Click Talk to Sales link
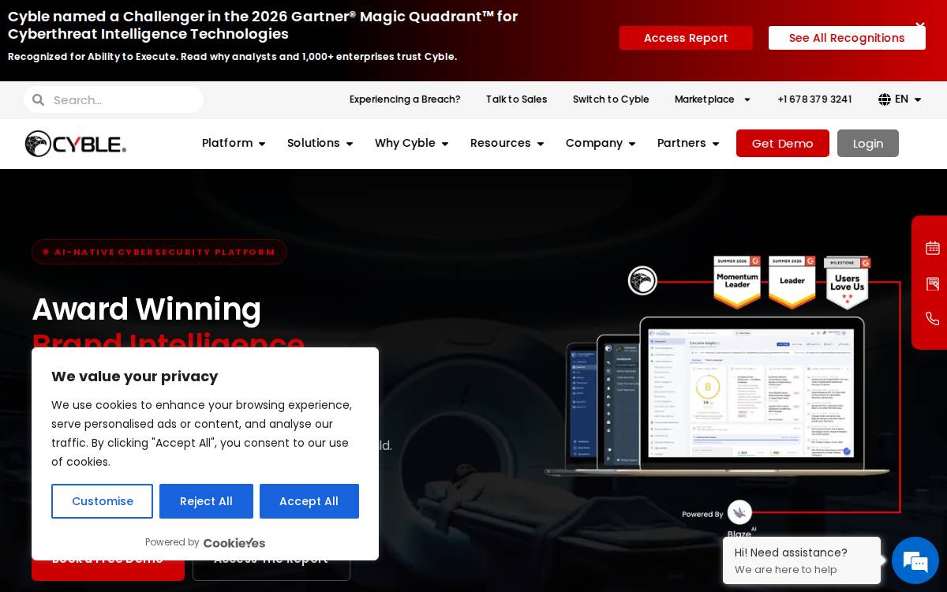947x592 pixels. (516, 99)
